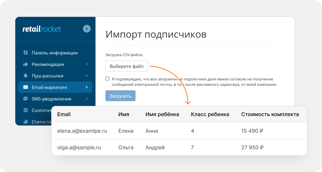The image size is (322, 172).
Task: Click email olga.a@sample.ru cell
Action: click(79, 147)
